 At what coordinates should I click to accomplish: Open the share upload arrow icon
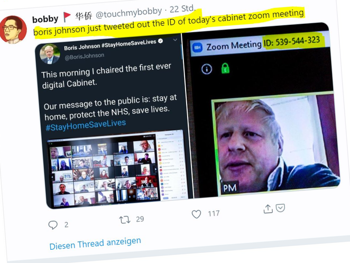268,209
